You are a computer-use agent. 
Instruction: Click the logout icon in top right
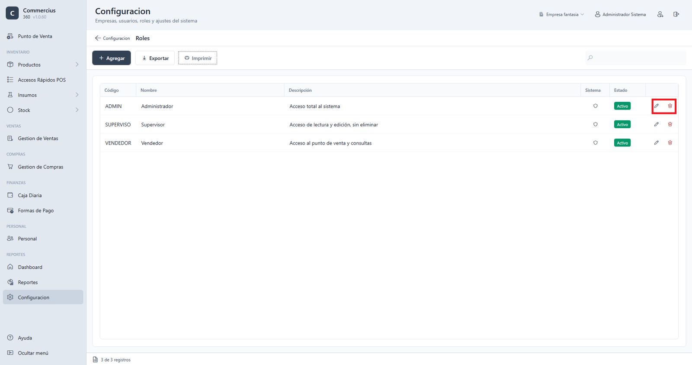(676, 14)
